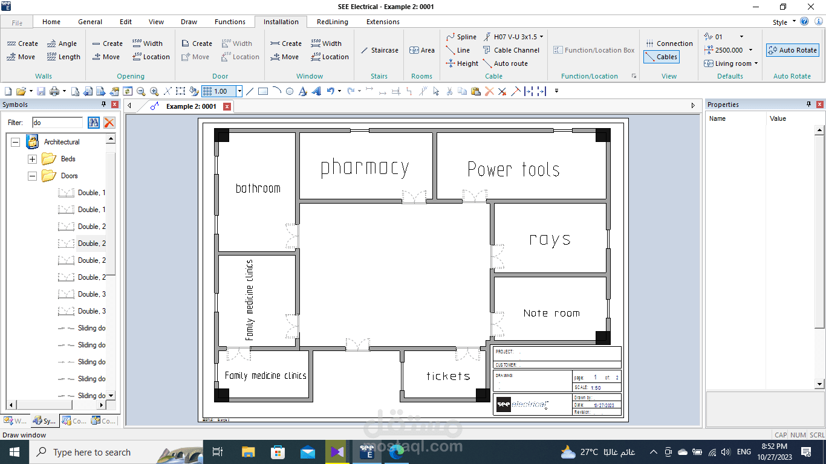
Task: Click the Paste clipboard icon
Action: click(x=475, y=91)
